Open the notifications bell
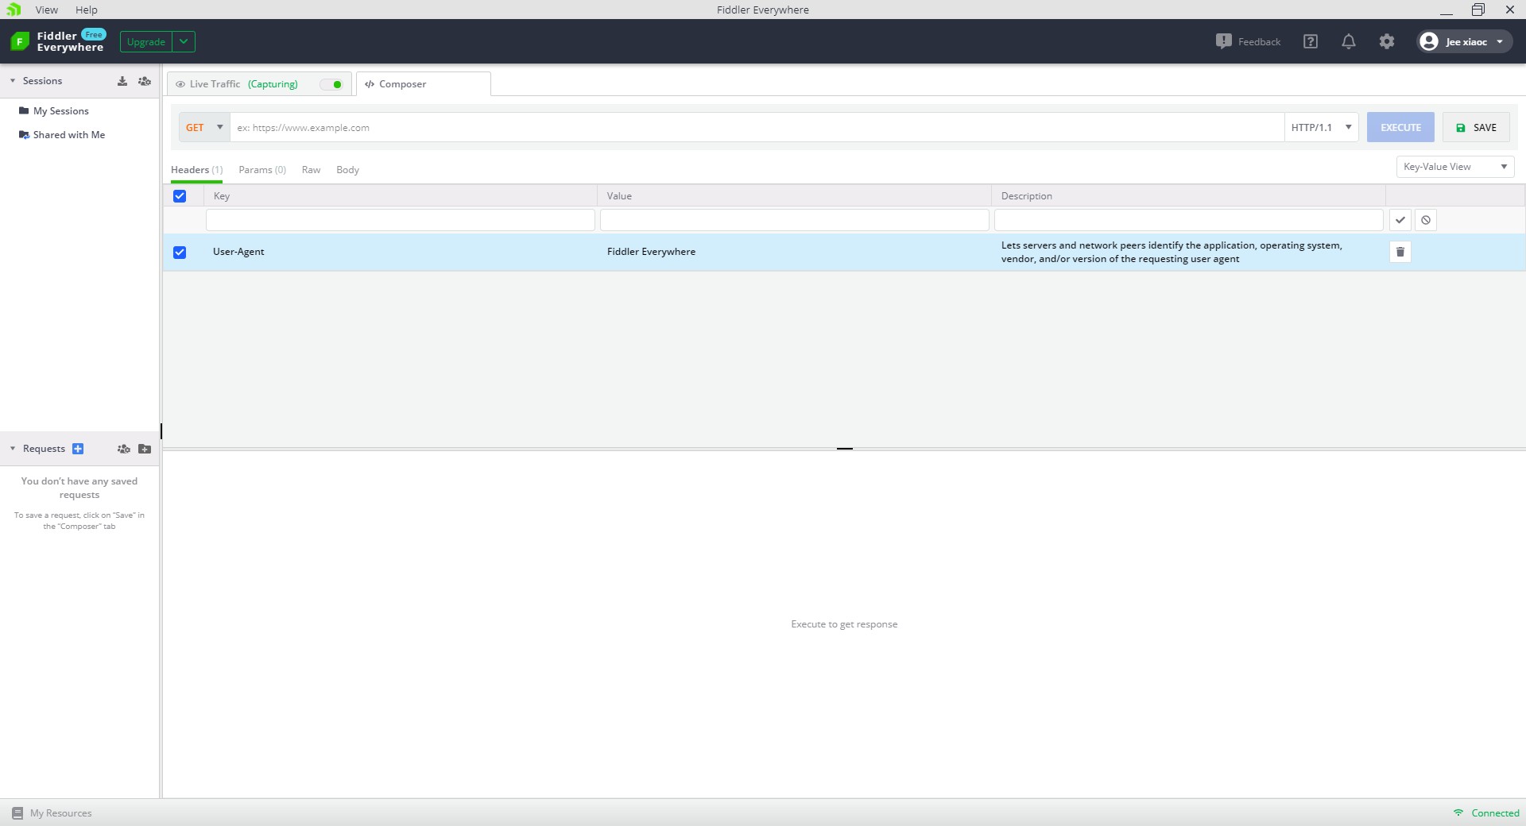Screen dimensions: 1526x826 tap(1349, 41)
